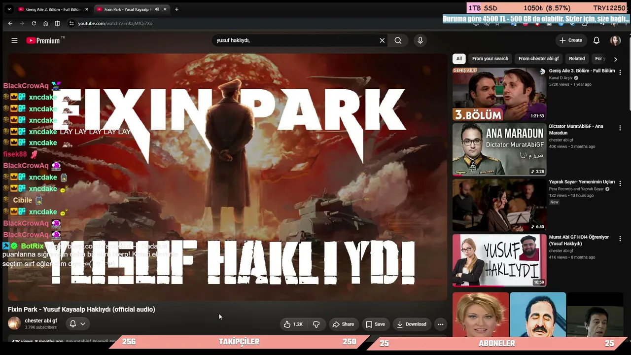Like the video with 1.2K likes
The width and height of the screenshot is (631, 355).
pyautogui.click(x=293, y=324)
